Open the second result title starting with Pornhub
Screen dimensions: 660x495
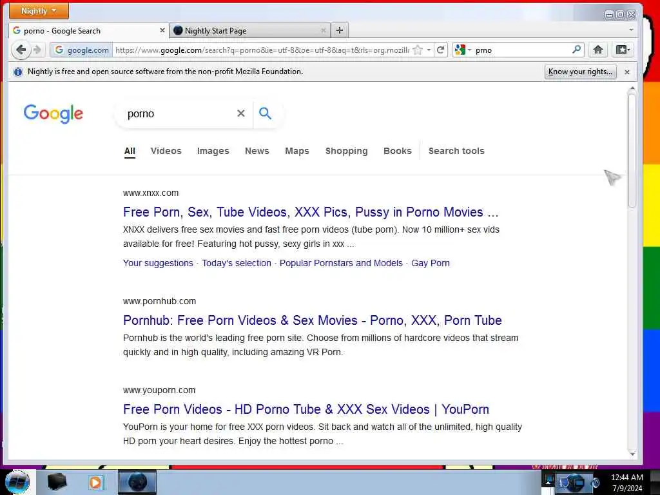point(313,320)
